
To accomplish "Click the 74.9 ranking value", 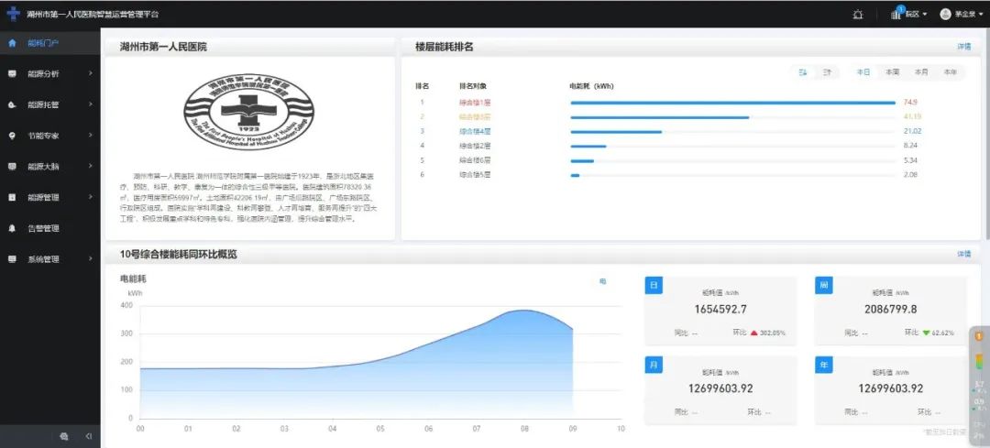I will pyautogui.click(x=910, y=103).
